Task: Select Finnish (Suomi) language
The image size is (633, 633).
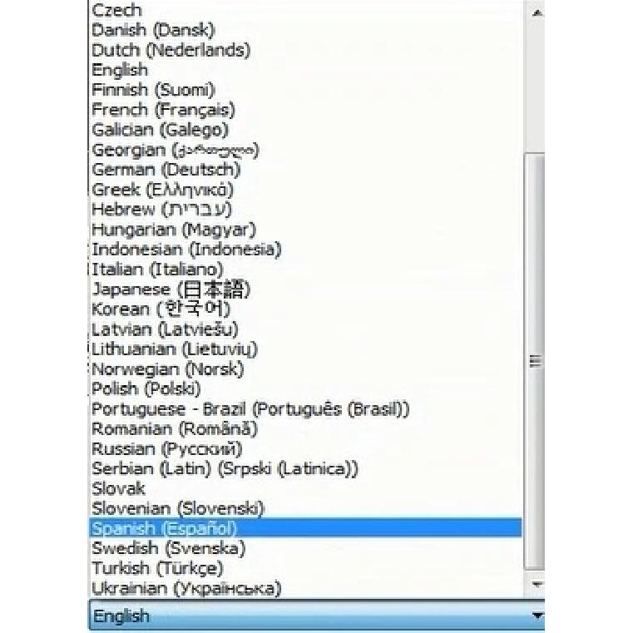Action: point(305,90)
